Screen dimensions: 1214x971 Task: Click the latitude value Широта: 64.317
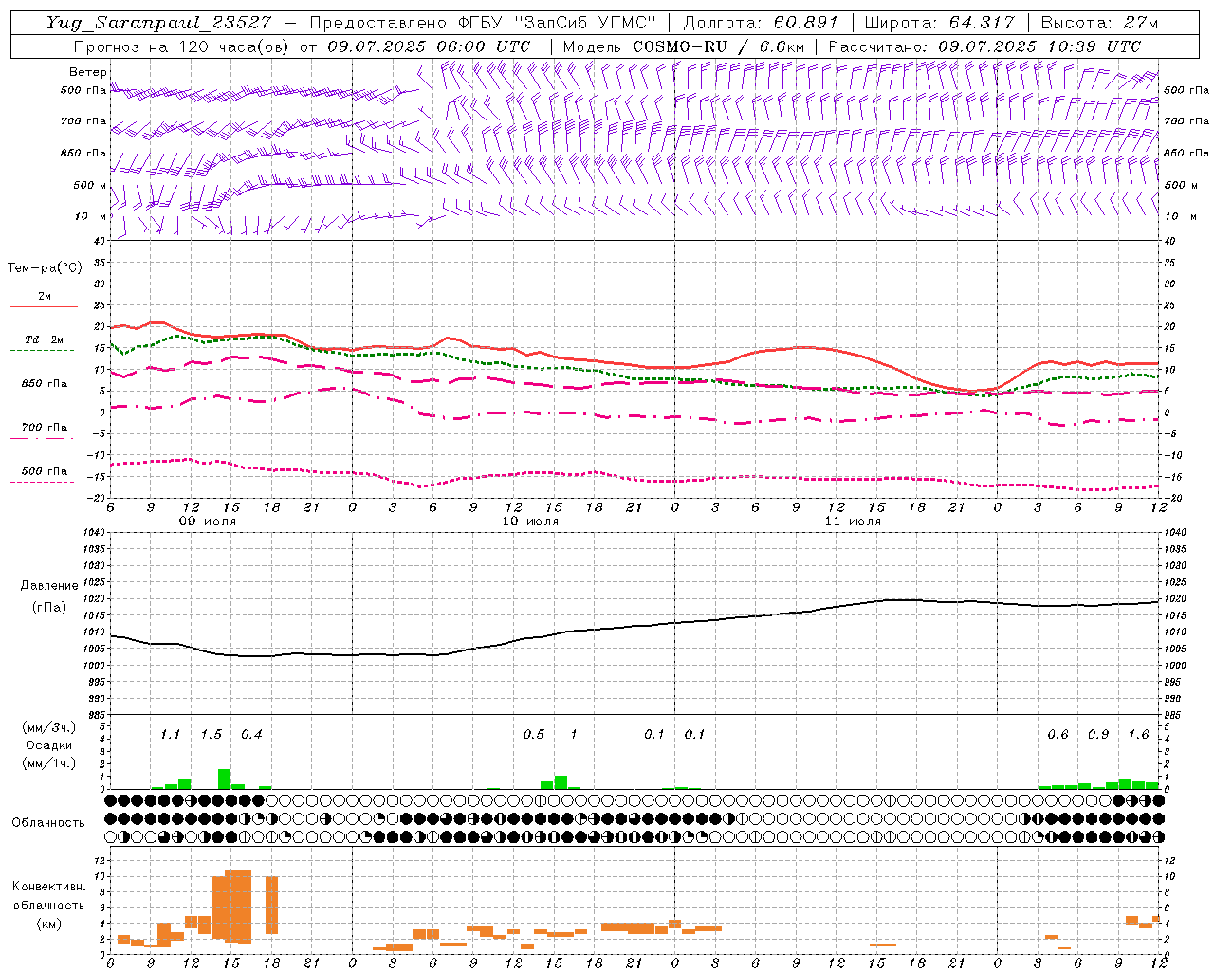click(x=939, y=23)
